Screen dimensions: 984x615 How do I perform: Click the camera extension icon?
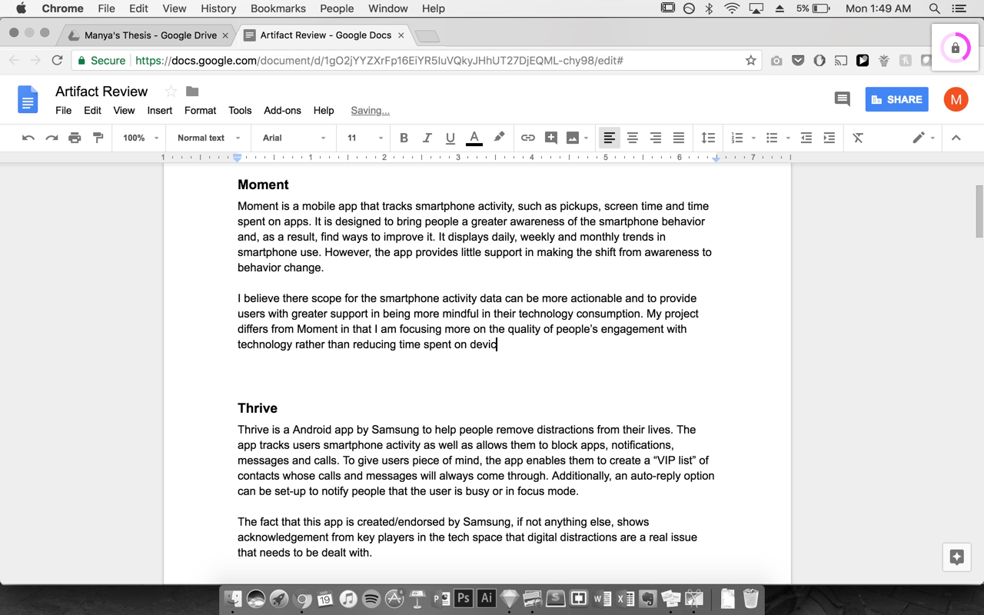click(x=776, y=60)
